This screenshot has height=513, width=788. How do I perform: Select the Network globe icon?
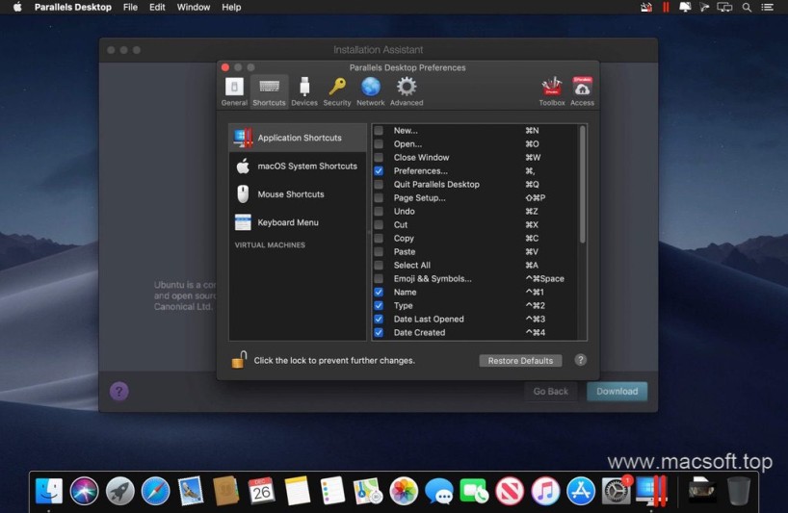pos(370,91)
